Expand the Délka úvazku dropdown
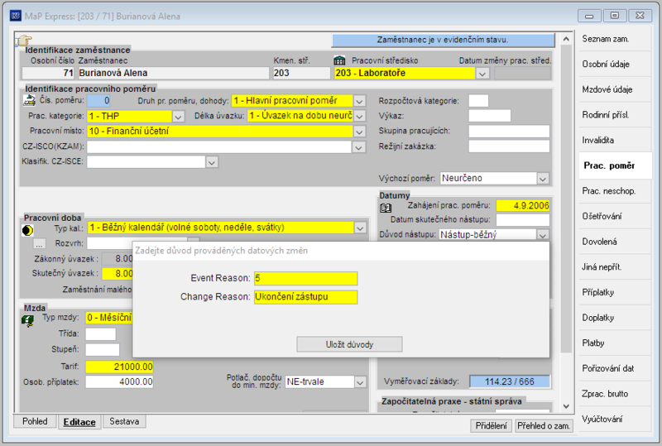The height and width of the screenshot is (446, 662). click(x=359, y=116)
